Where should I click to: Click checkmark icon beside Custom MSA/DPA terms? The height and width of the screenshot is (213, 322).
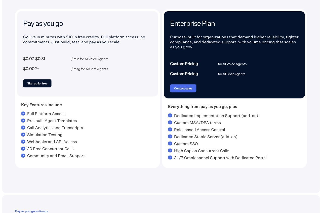(x=170, y=123)
